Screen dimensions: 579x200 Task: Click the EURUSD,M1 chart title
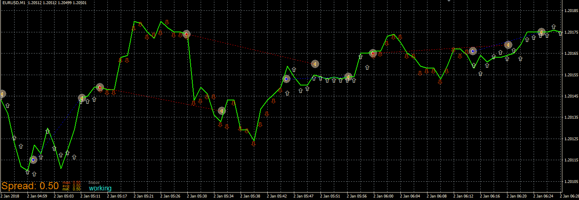14,3
